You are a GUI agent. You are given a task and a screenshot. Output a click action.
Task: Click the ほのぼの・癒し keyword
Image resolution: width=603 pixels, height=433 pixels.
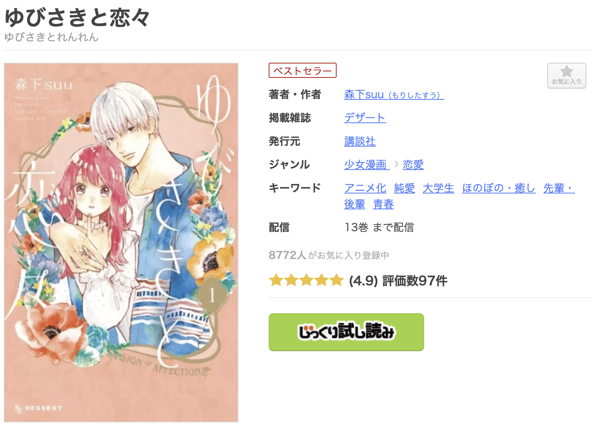pyautogui.click(x=499, y=188)
